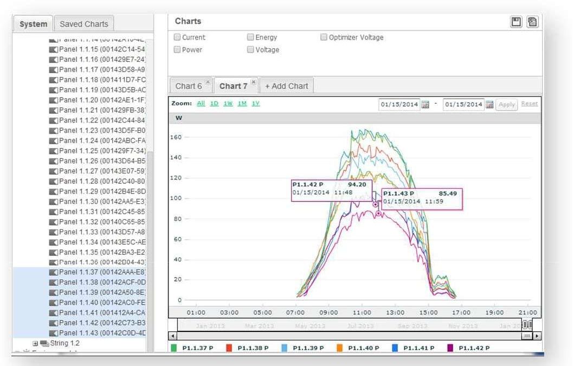The width and height of the screenshot is (581, 366).
Task: Zoom chart to 1D
Action: coord(214,104)
